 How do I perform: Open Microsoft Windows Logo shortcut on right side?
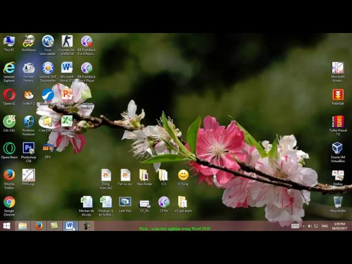pyautogui.click(x=338, y=72)
